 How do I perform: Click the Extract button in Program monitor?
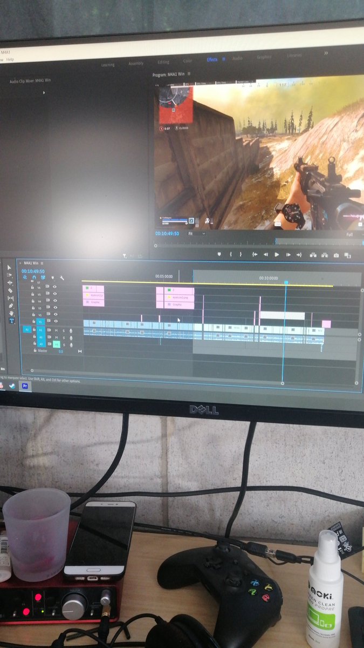point(325,255)
